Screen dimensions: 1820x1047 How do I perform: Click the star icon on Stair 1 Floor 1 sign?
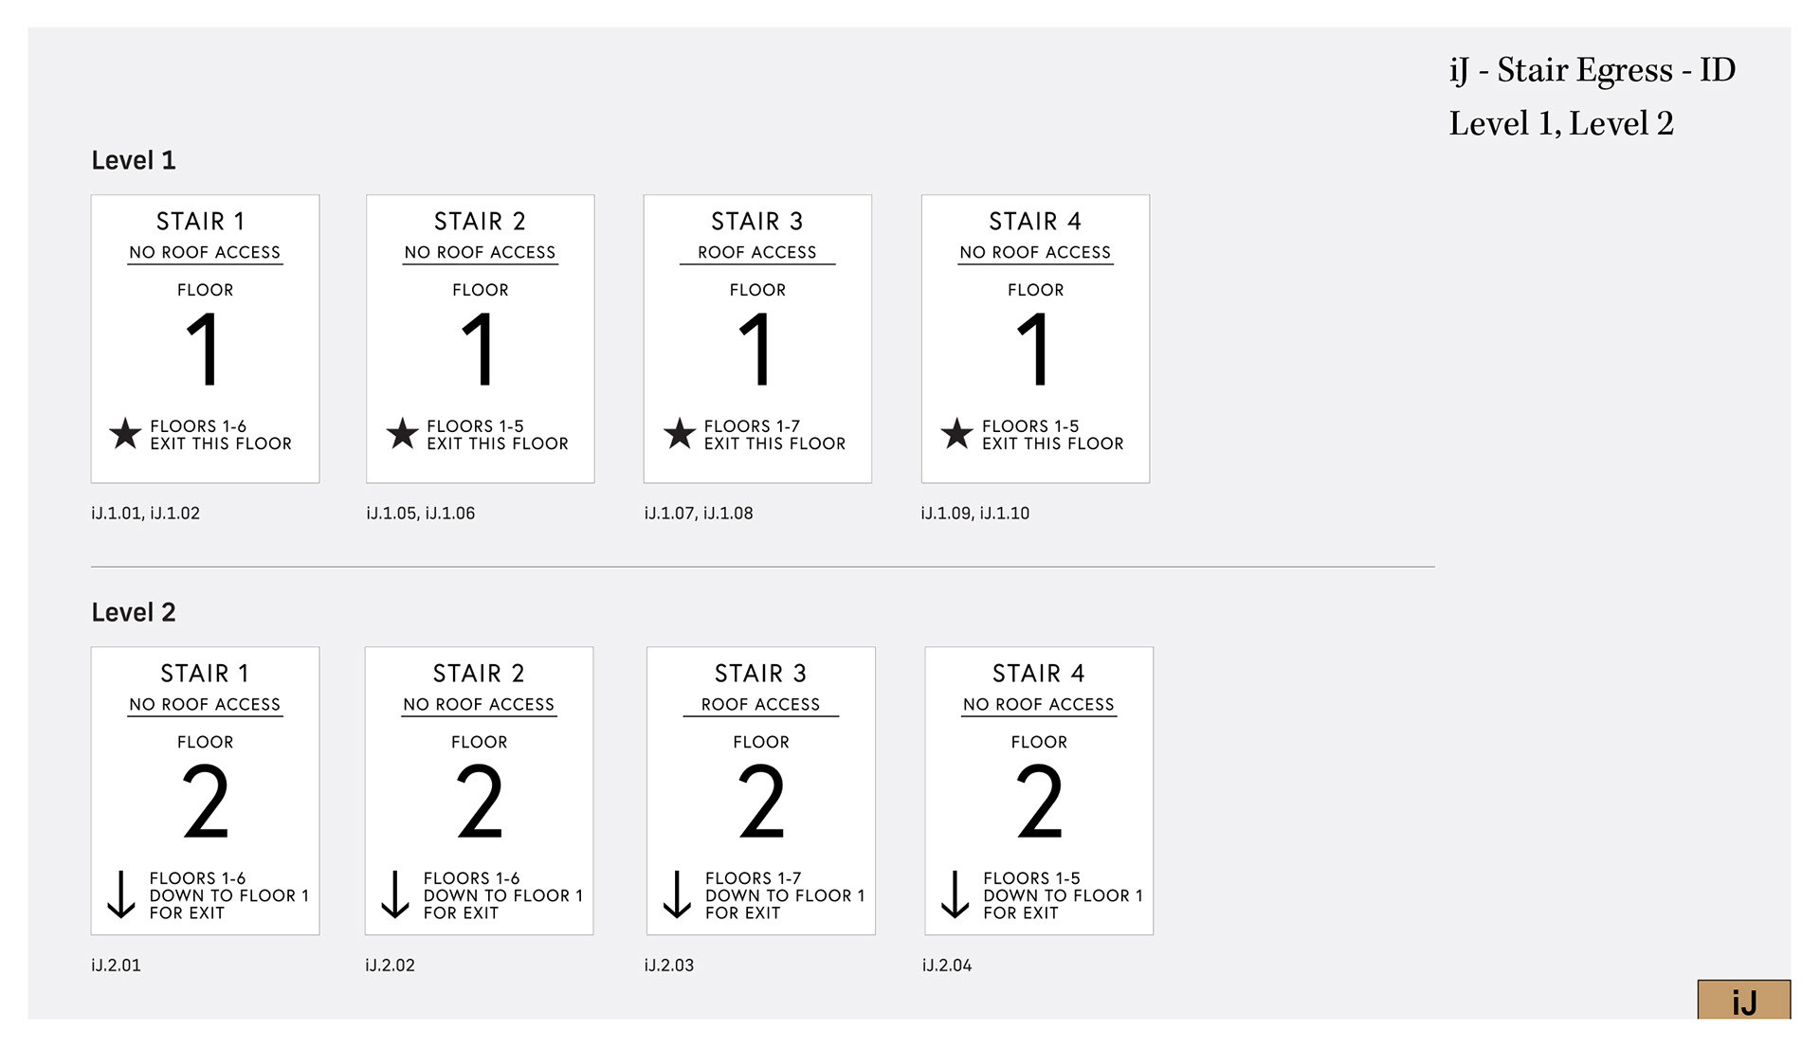coord(125,434)
